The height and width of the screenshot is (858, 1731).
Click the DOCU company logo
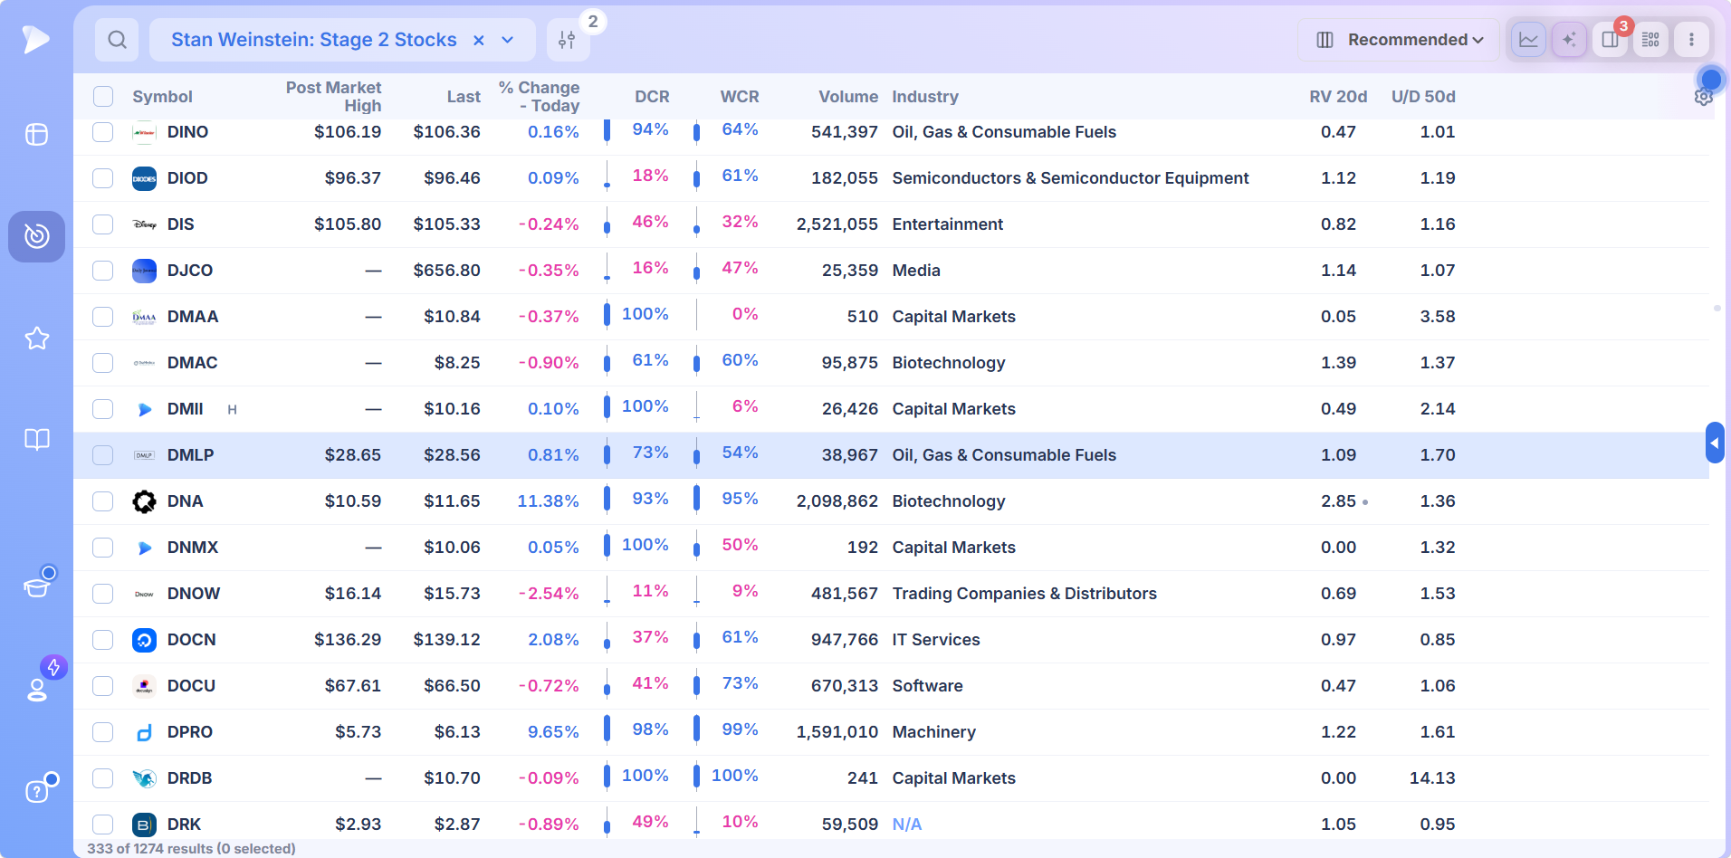tap(144, 686)
